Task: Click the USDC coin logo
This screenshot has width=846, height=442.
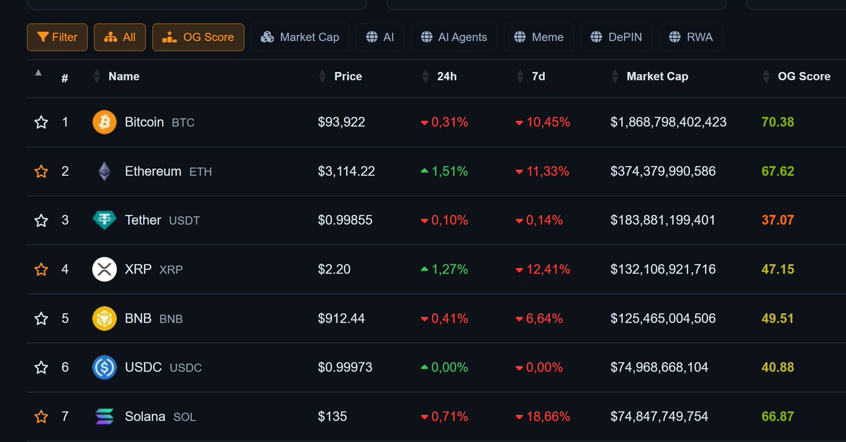Action: (x=104, y=367)
